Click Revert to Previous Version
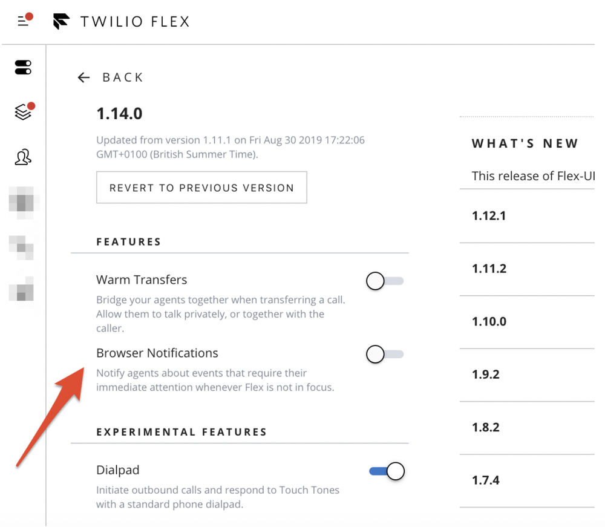 [x=201, y=188]
